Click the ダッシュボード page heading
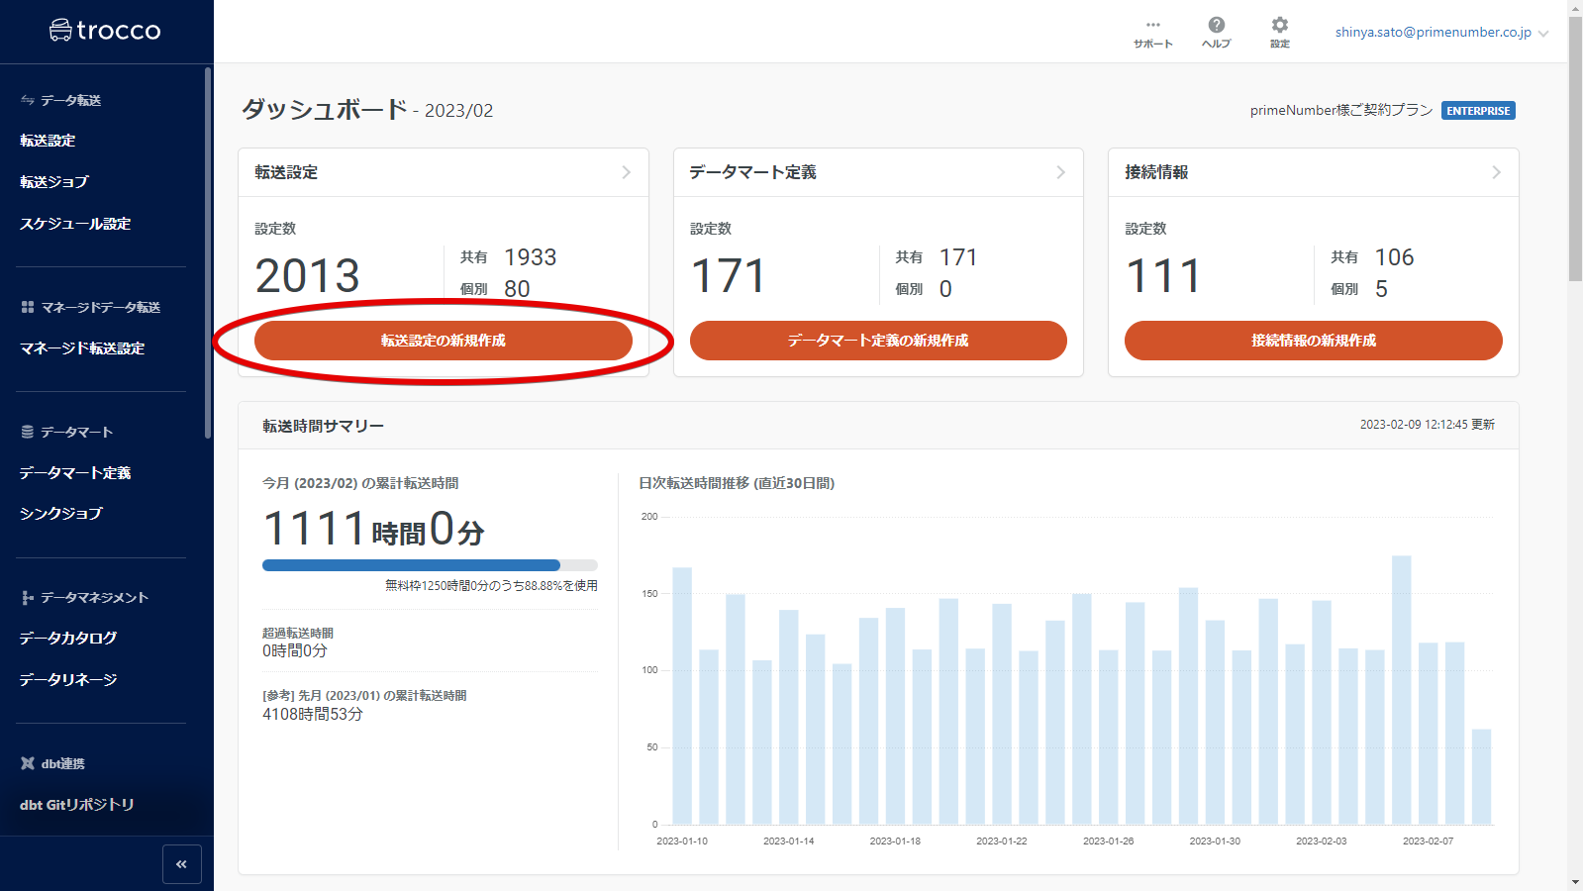This screenshot has width=1583, height=891. [325, 109]
